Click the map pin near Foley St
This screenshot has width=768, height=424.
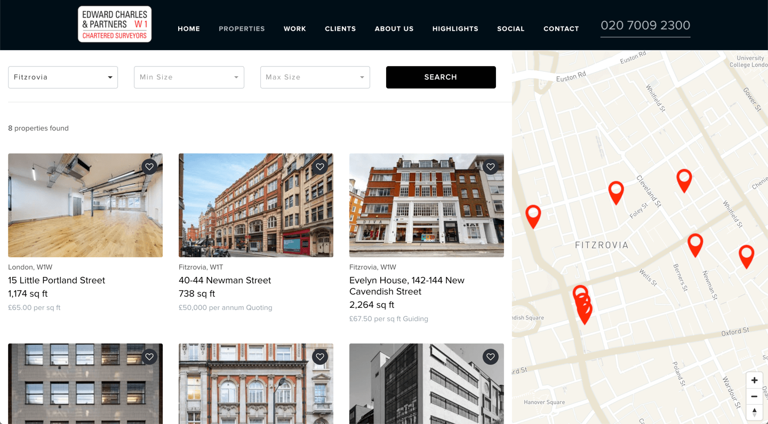pos(616,192)
